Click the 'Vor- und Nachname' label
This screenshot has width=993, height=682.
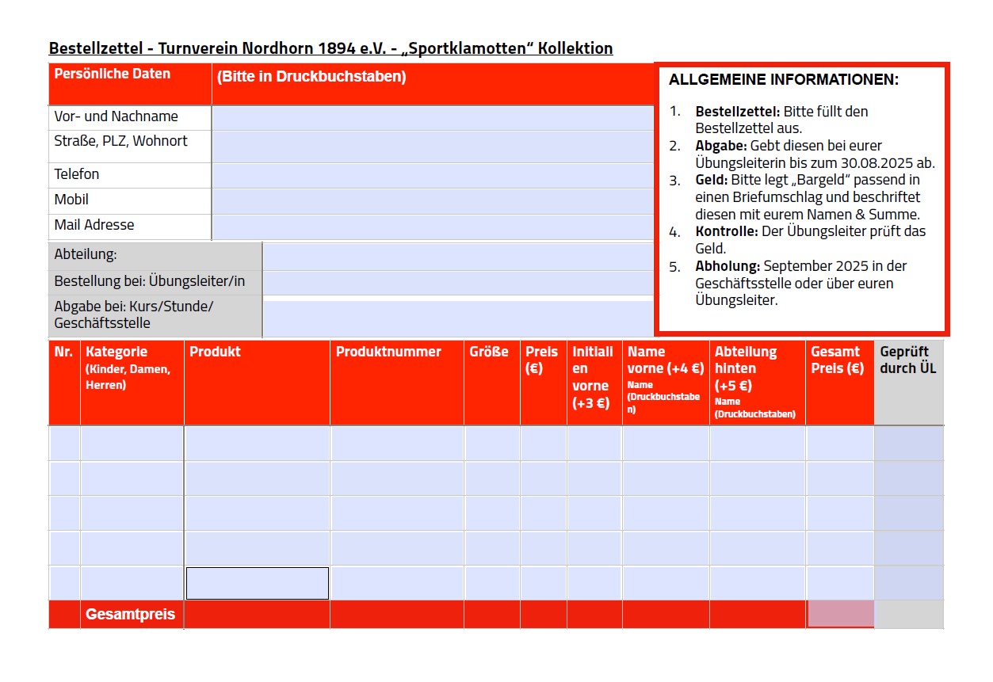pyautogui.click(x=116, y=116)
